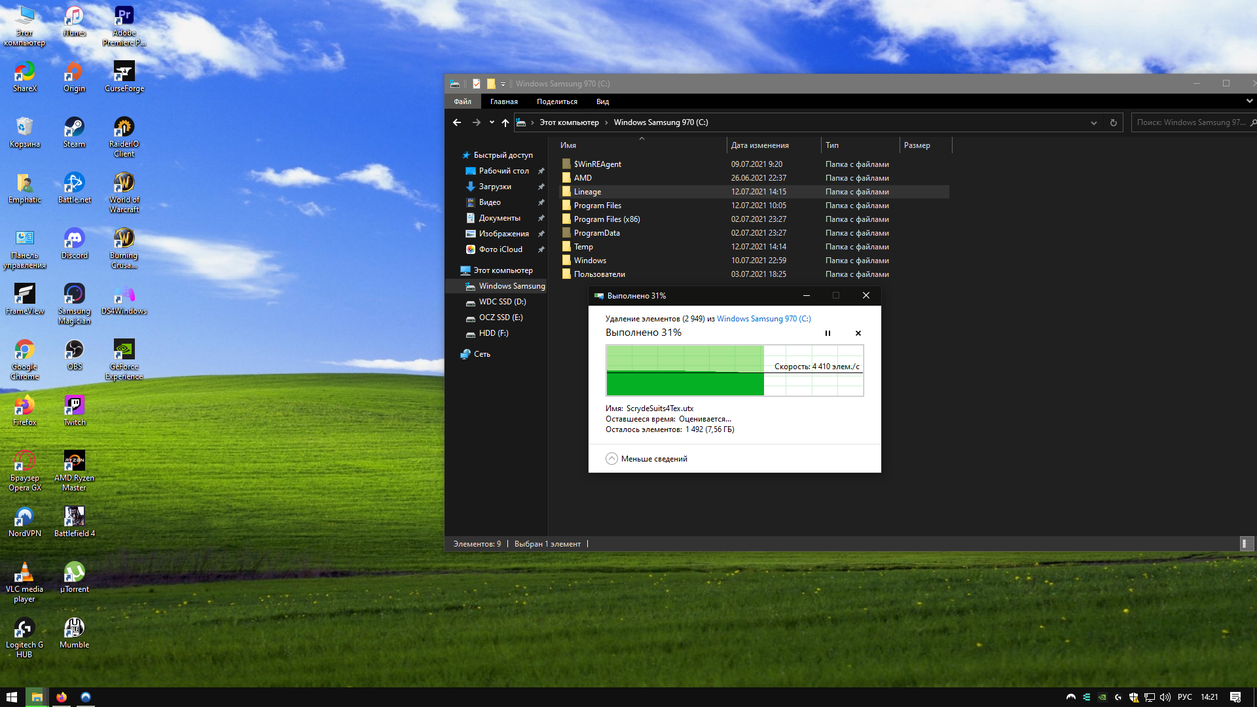Image resolution: width=1257 pixels, height=707 pixels.
Task: Sort by Дата изменения column header
Action: coord(759,145)
